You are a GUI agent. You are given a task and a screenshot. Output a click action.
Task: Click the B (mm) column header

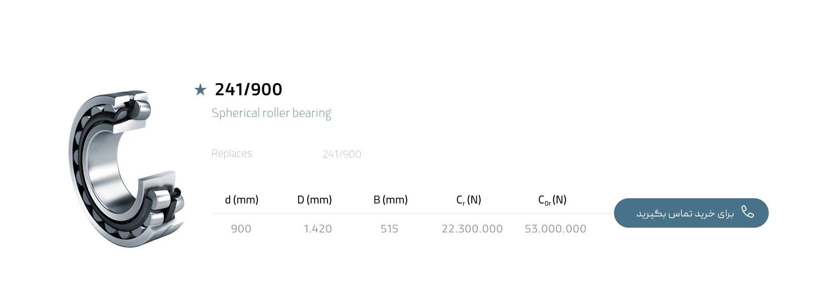[x=390, y=200]
